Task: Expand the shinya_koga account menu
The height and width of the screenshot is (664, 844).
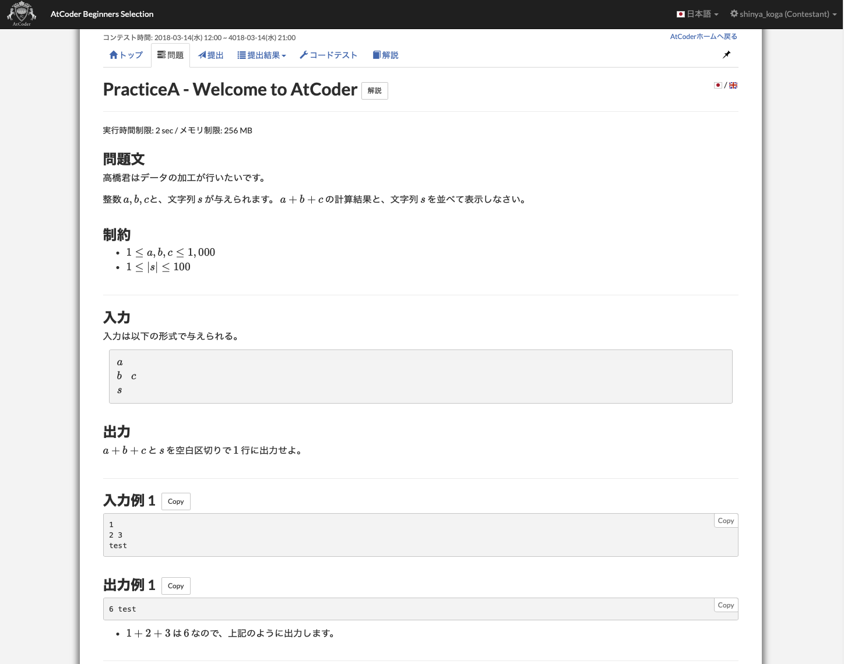Action: (x=783, y=14)
